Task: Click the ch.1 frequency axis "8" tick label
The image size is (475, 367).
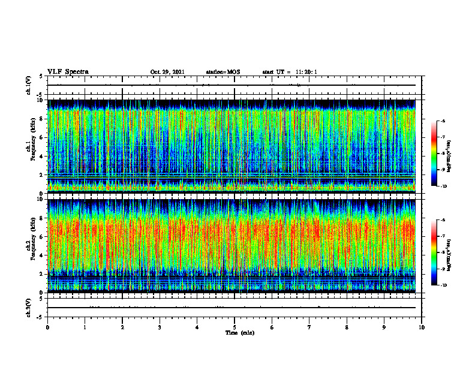Action: [x=42, y=119]
